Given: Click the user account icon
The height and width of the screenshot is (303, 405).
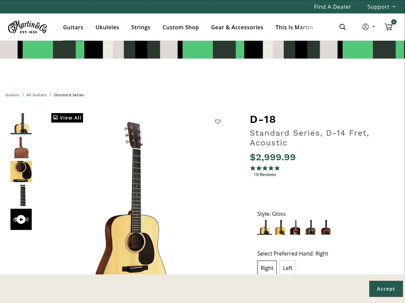Looking at the screenshot, I should [365, 27].
